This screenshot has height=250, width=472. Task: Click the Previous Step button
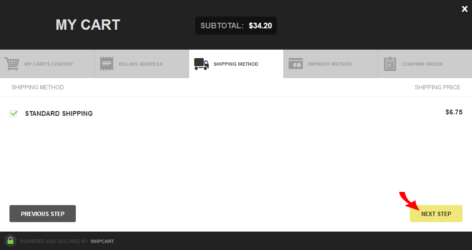pos(43,214)
